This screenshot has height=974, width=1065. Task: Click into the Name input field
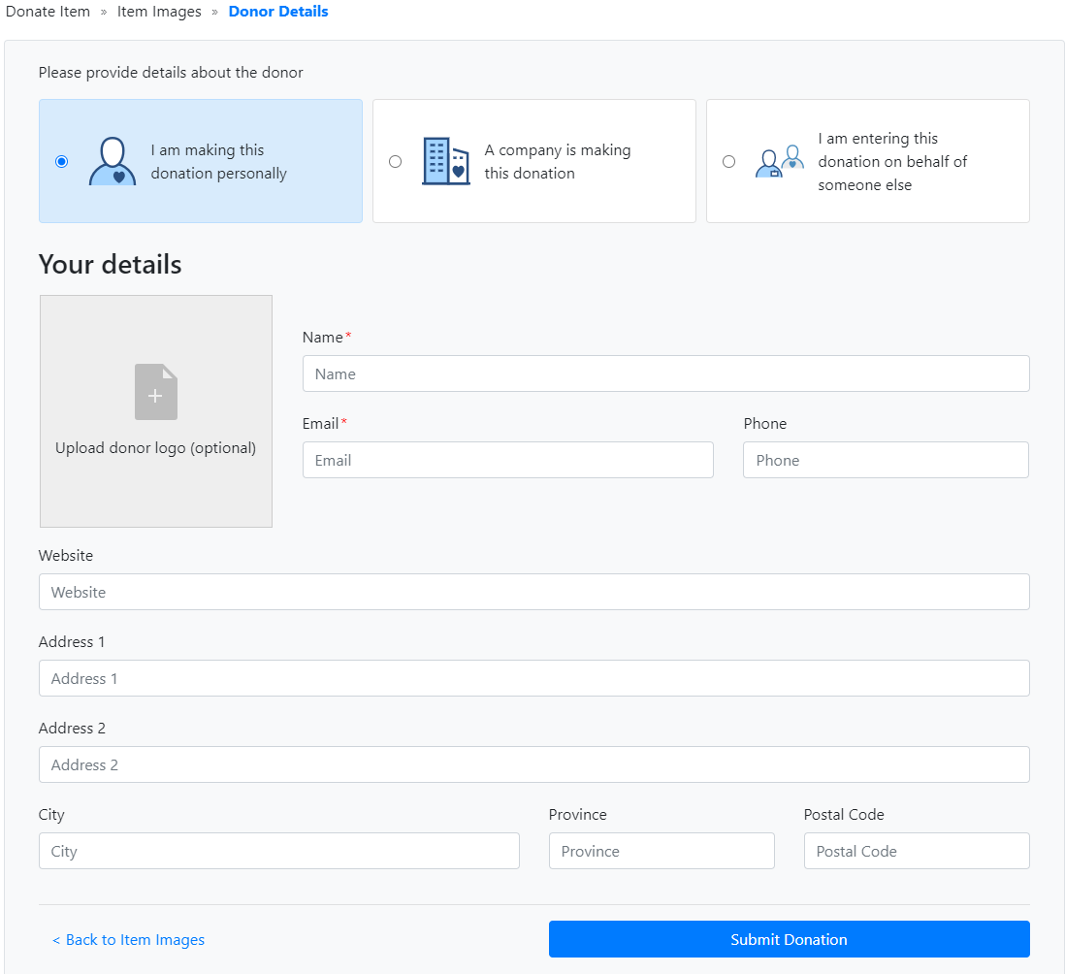click(x=665, y=373)
